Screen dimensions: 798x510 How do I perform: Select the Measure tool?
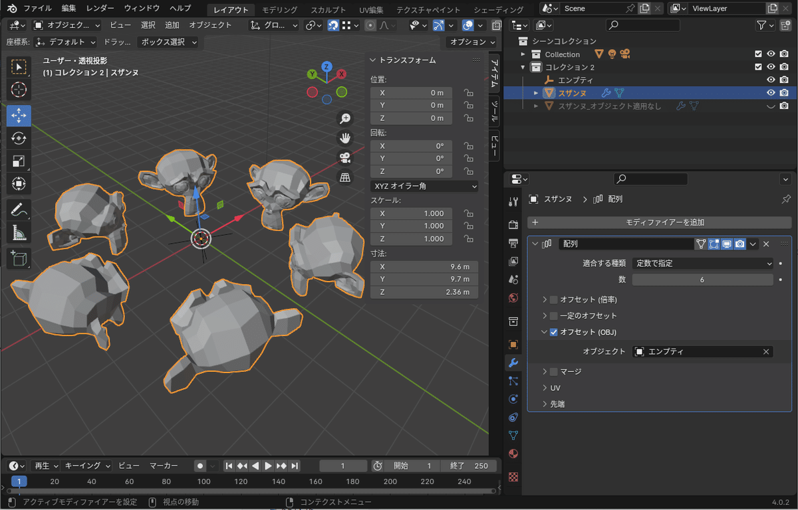click(19, 232)
